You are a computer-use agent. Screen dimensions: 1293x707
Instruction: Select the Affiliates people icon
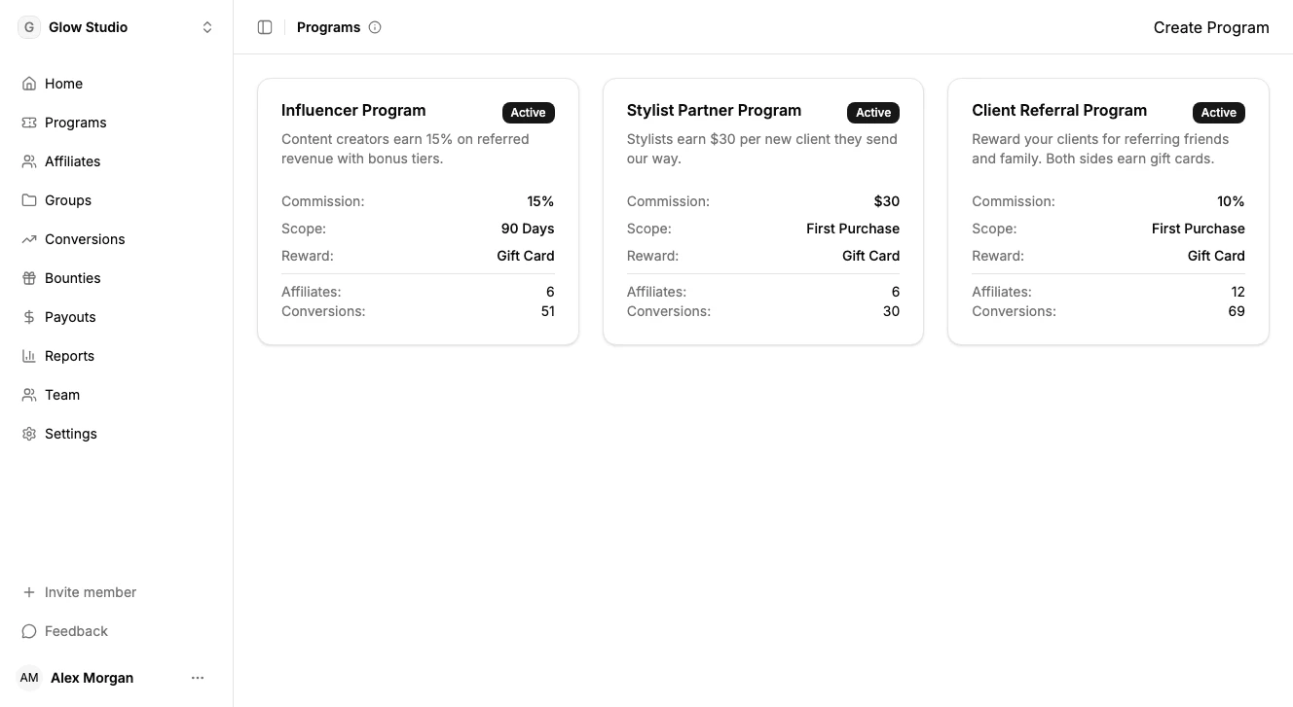point(28,161)
